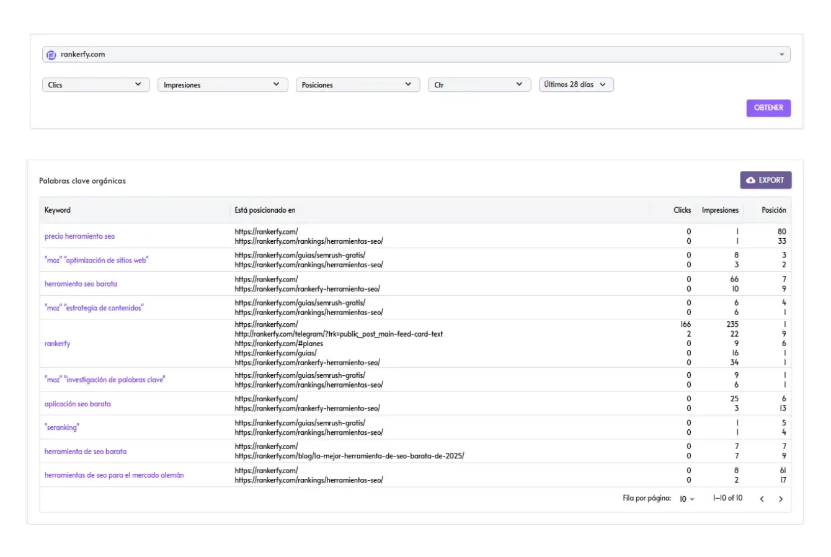
Task: Click the OBTENER button
Action: click(x=768, y=108)
